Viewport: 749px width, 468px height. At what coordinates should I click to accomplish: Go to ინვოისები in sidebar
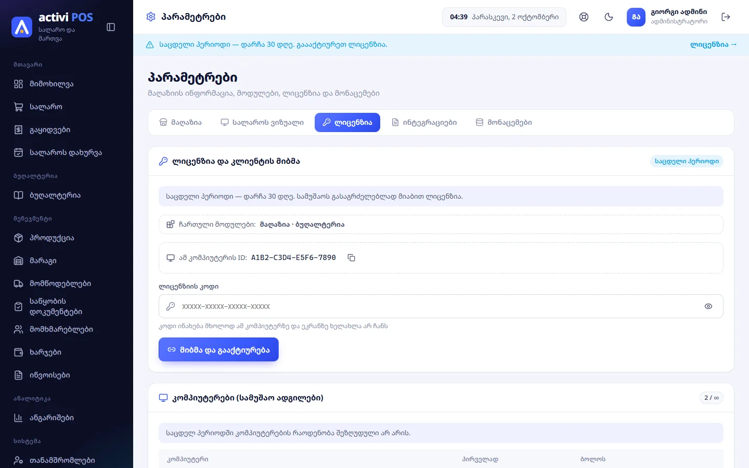click(x=67, y=375)
